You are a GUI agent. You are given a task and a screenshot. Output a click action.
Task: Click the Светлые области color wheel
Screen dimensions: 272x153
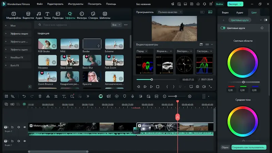tap(243, 62)
